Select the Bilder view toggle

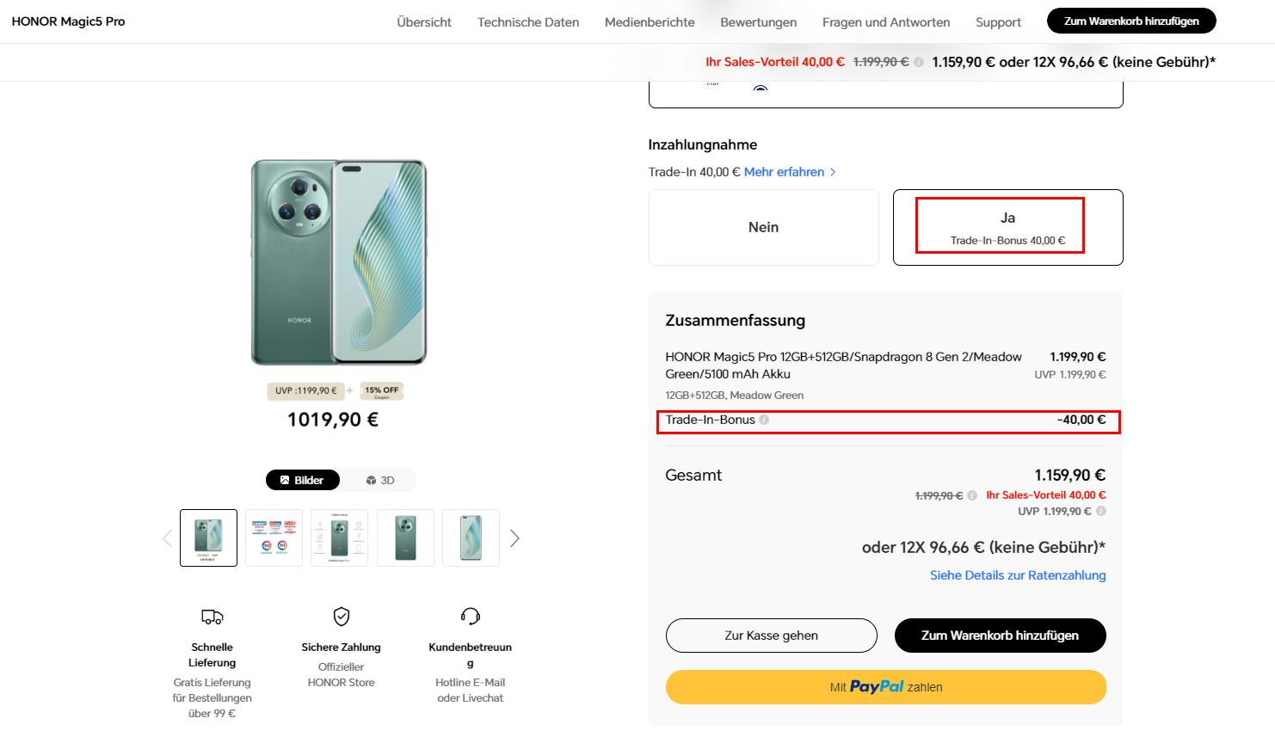pyautogui.click(x=303, y=480)
